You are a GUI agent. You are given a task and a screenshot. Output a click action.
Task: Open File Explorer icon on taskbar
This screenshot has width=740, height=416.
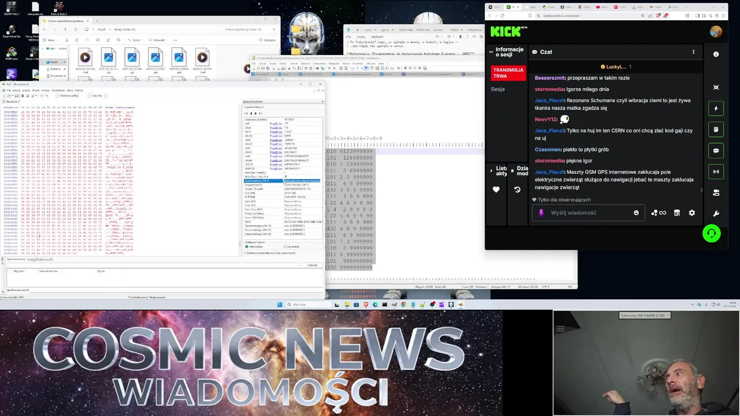point(346,304)
